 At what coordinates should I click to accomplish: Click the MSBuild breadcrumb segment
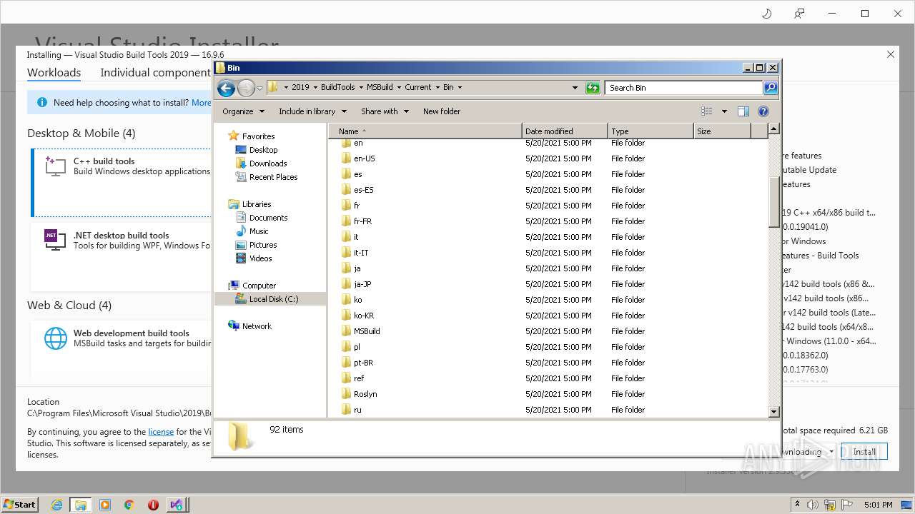tap(380, 88)
